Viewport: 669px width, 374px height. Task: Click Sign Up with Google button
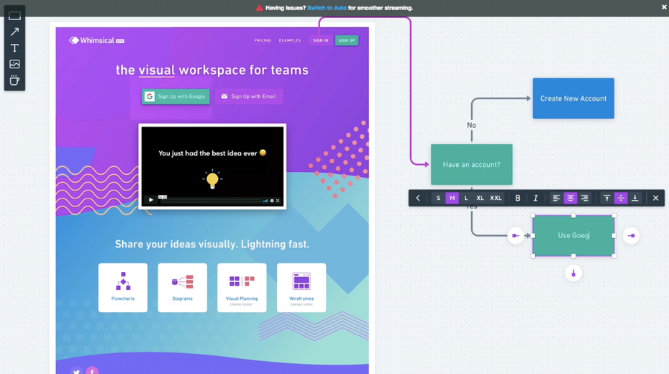point(176,96)
